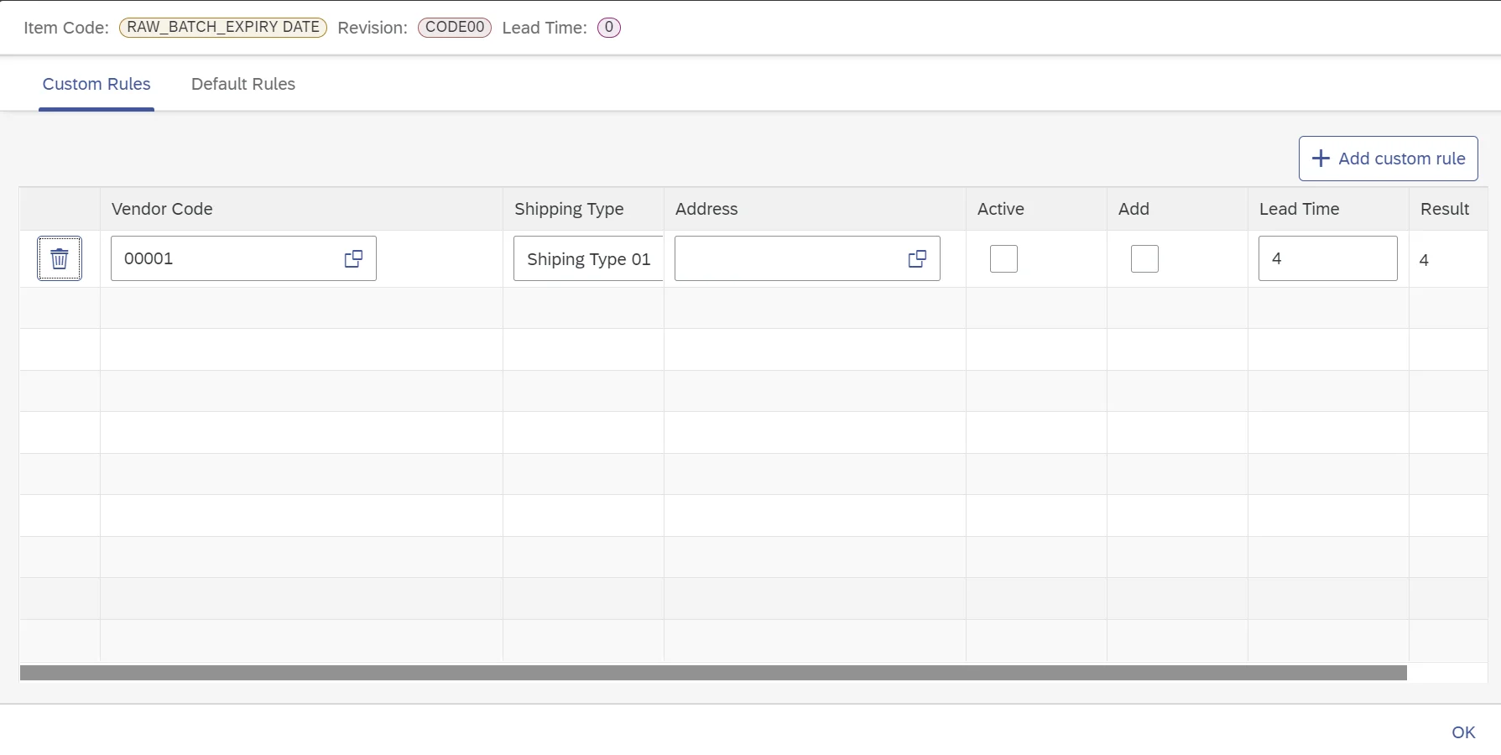Confirm the dialog with OK

(x=1463, y=732)
